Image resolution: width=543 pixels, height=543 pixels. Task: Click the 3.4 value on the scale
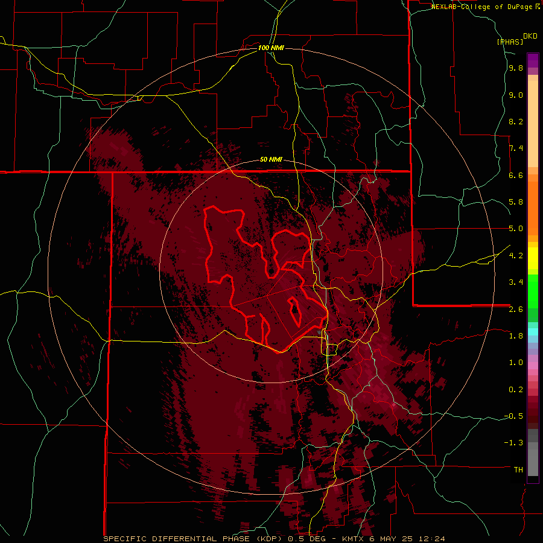click(516, 282)
